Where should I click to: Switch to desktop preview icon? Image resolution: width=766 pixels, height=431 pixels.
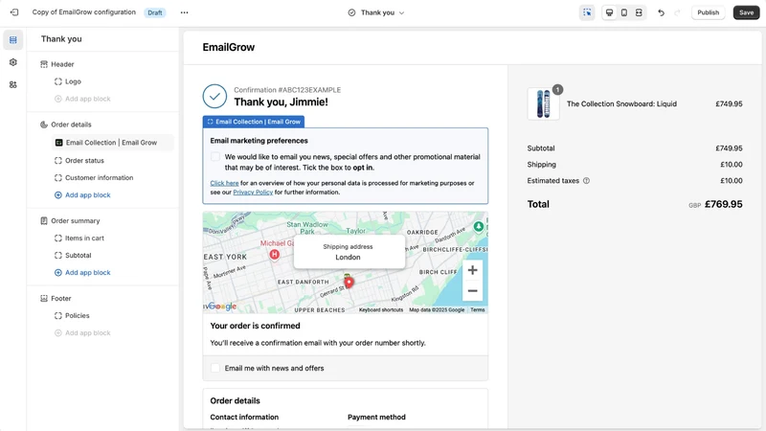pyautogui.click(x=609, y=12)
